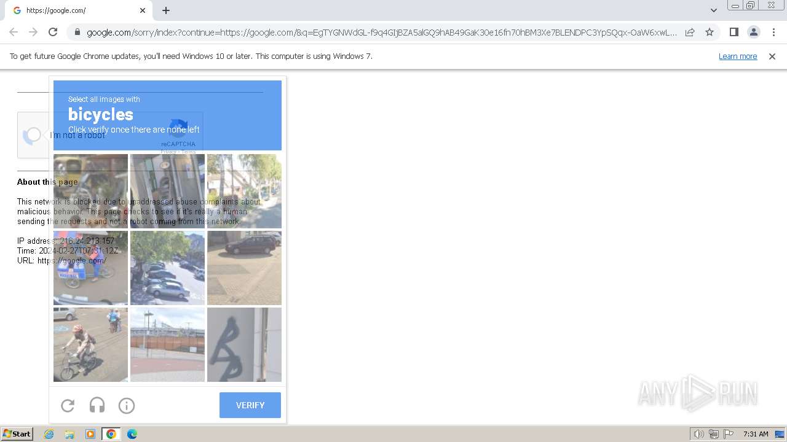Open volume control in system tray
The height and width of the screenshot is (442, 787).
(699, 434)
